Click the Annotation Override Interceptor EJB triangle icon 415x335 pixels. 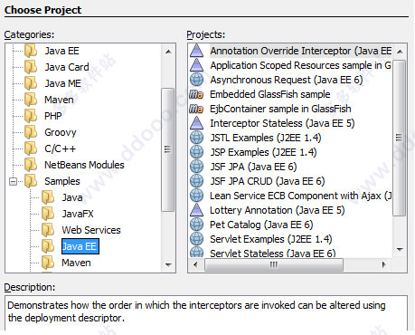(x=197, y=51)
